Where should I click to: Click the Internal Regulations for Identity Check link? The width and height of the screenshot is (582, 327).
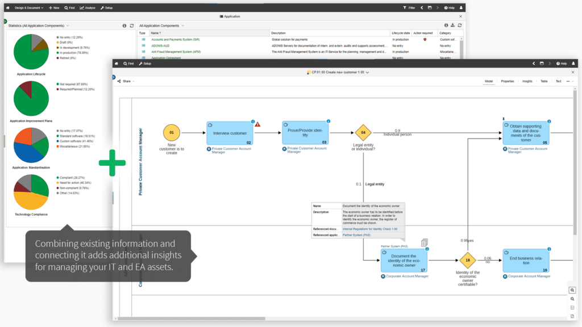[x=370, y=229]
